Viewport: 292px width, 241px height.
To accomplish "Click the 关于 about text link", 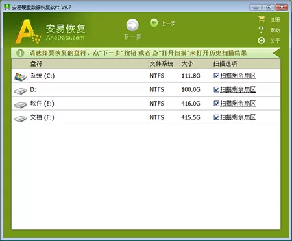I will [x=274, y=41].
